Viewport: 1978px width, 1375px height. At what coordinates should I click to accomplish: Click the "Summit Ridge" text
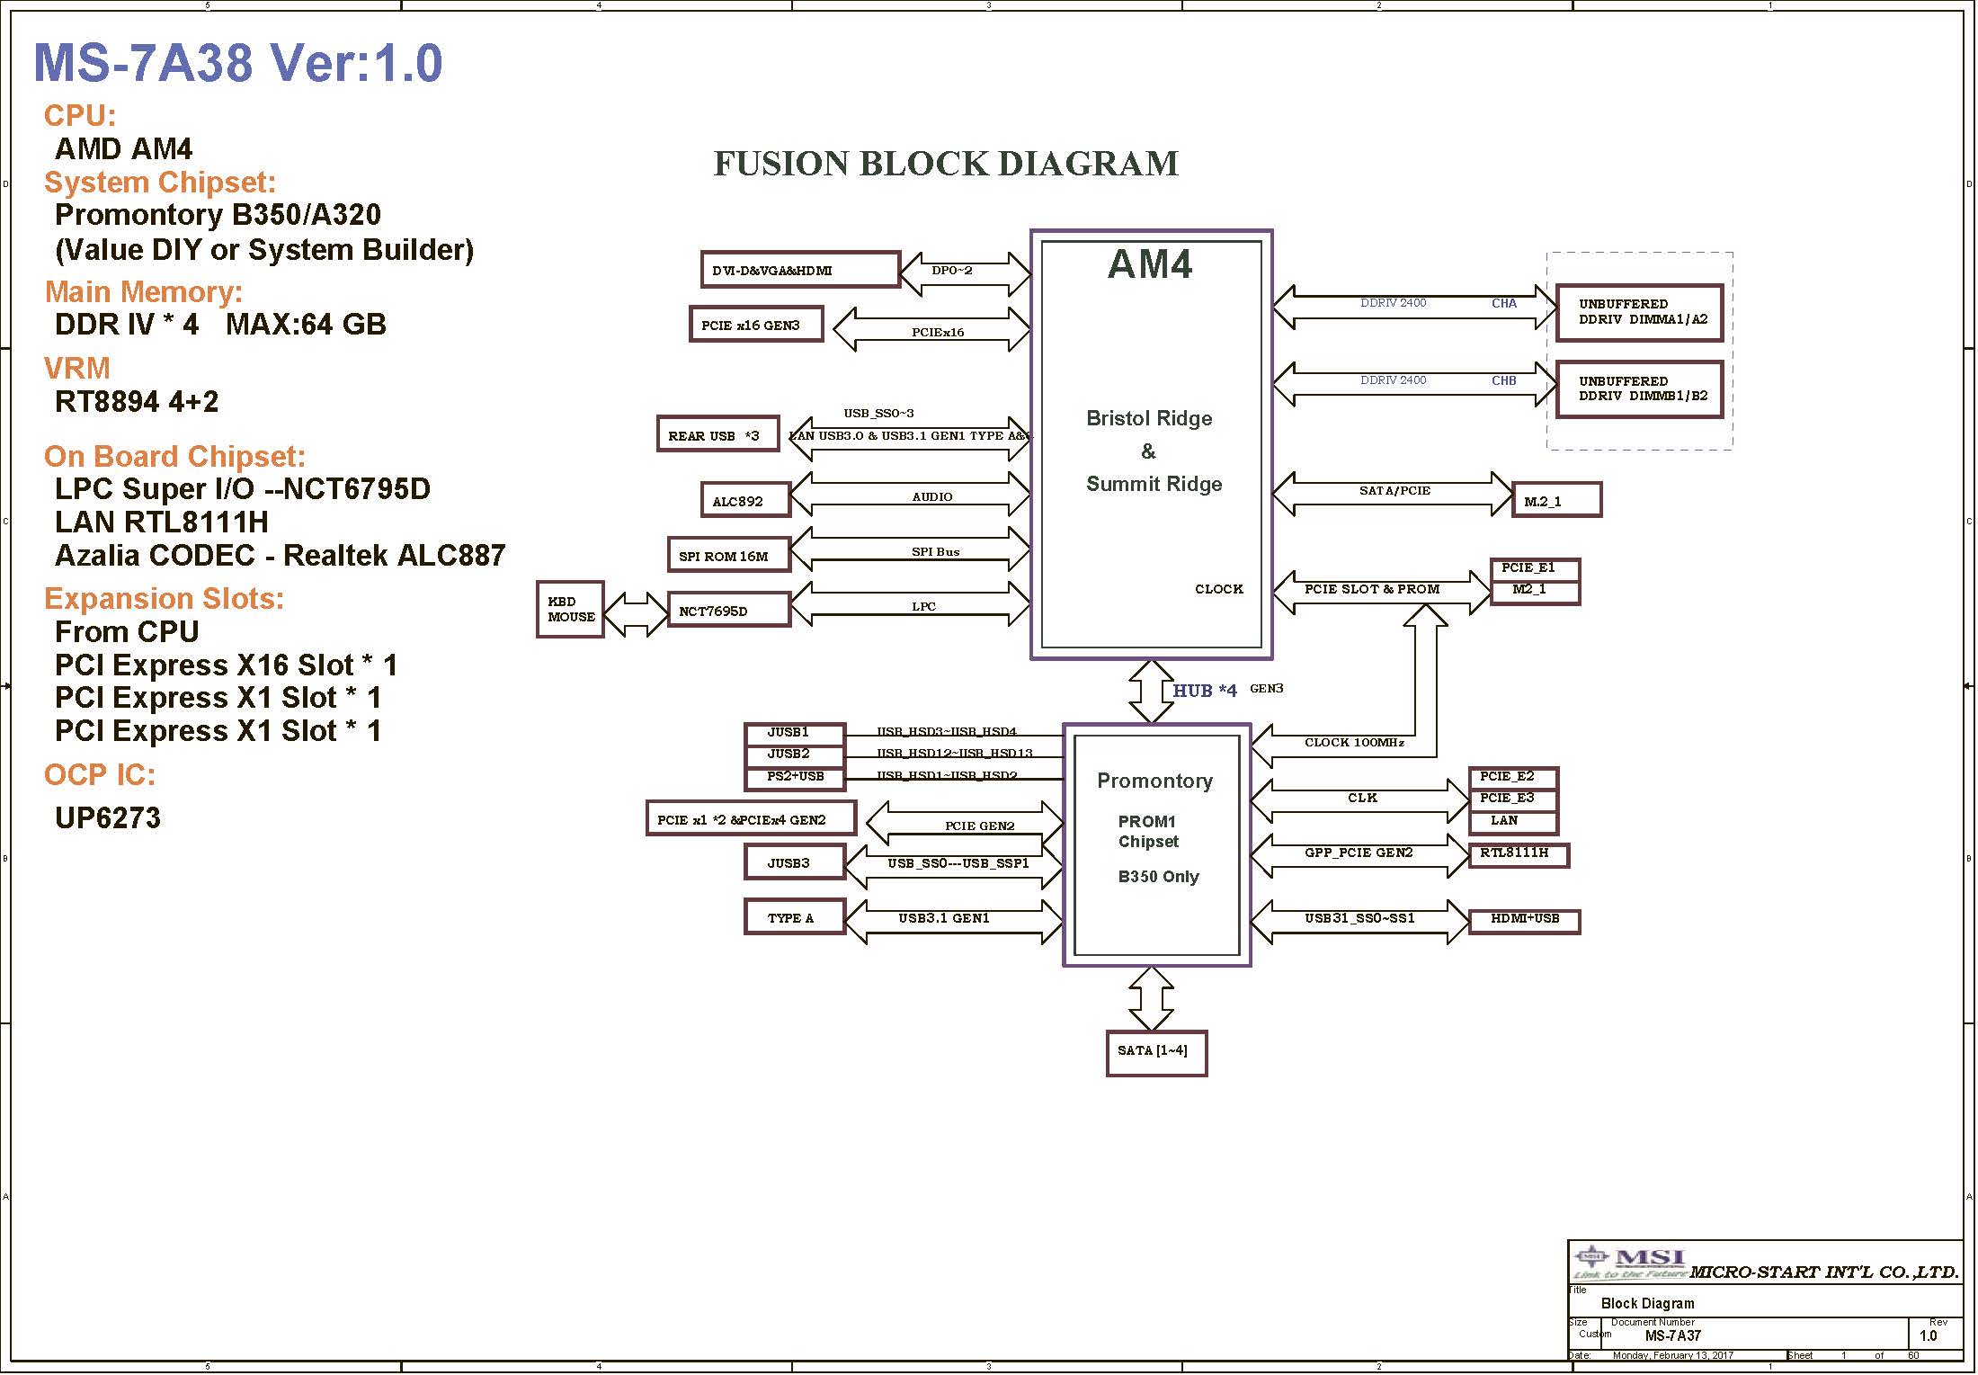pyautogui.click(x=1154, y=484)
